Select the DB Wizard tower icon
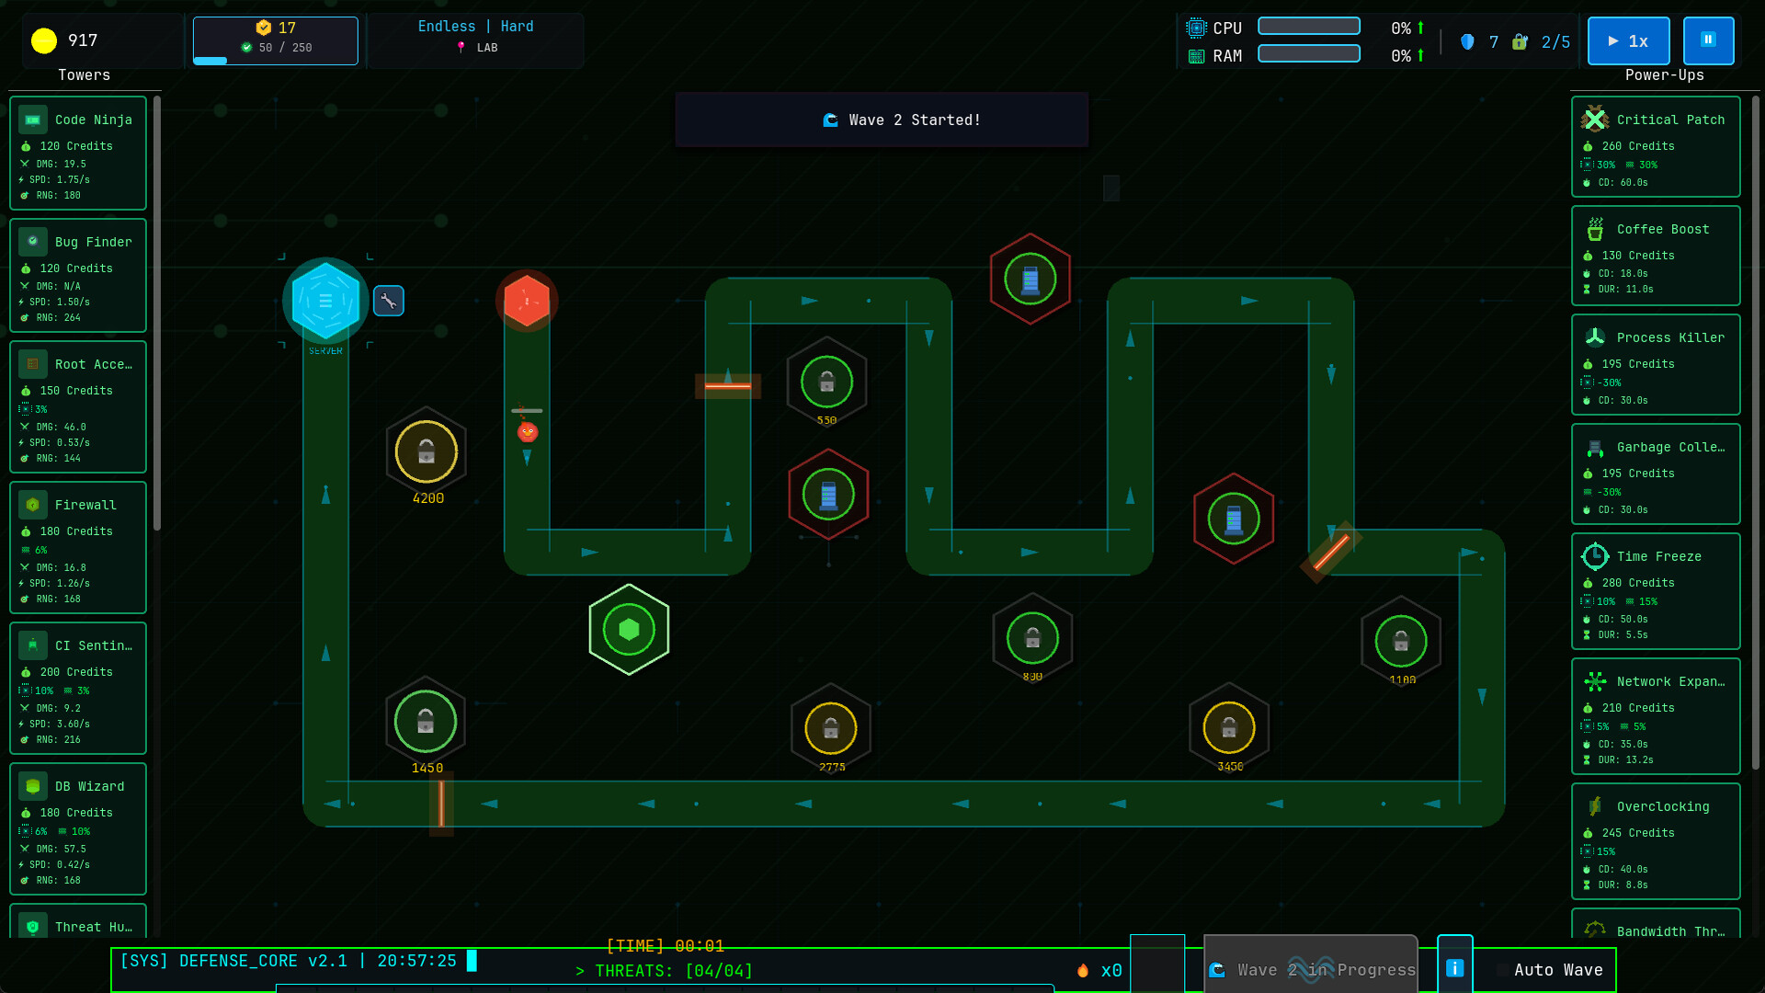 pyautogui.click(x=32, y=785)
